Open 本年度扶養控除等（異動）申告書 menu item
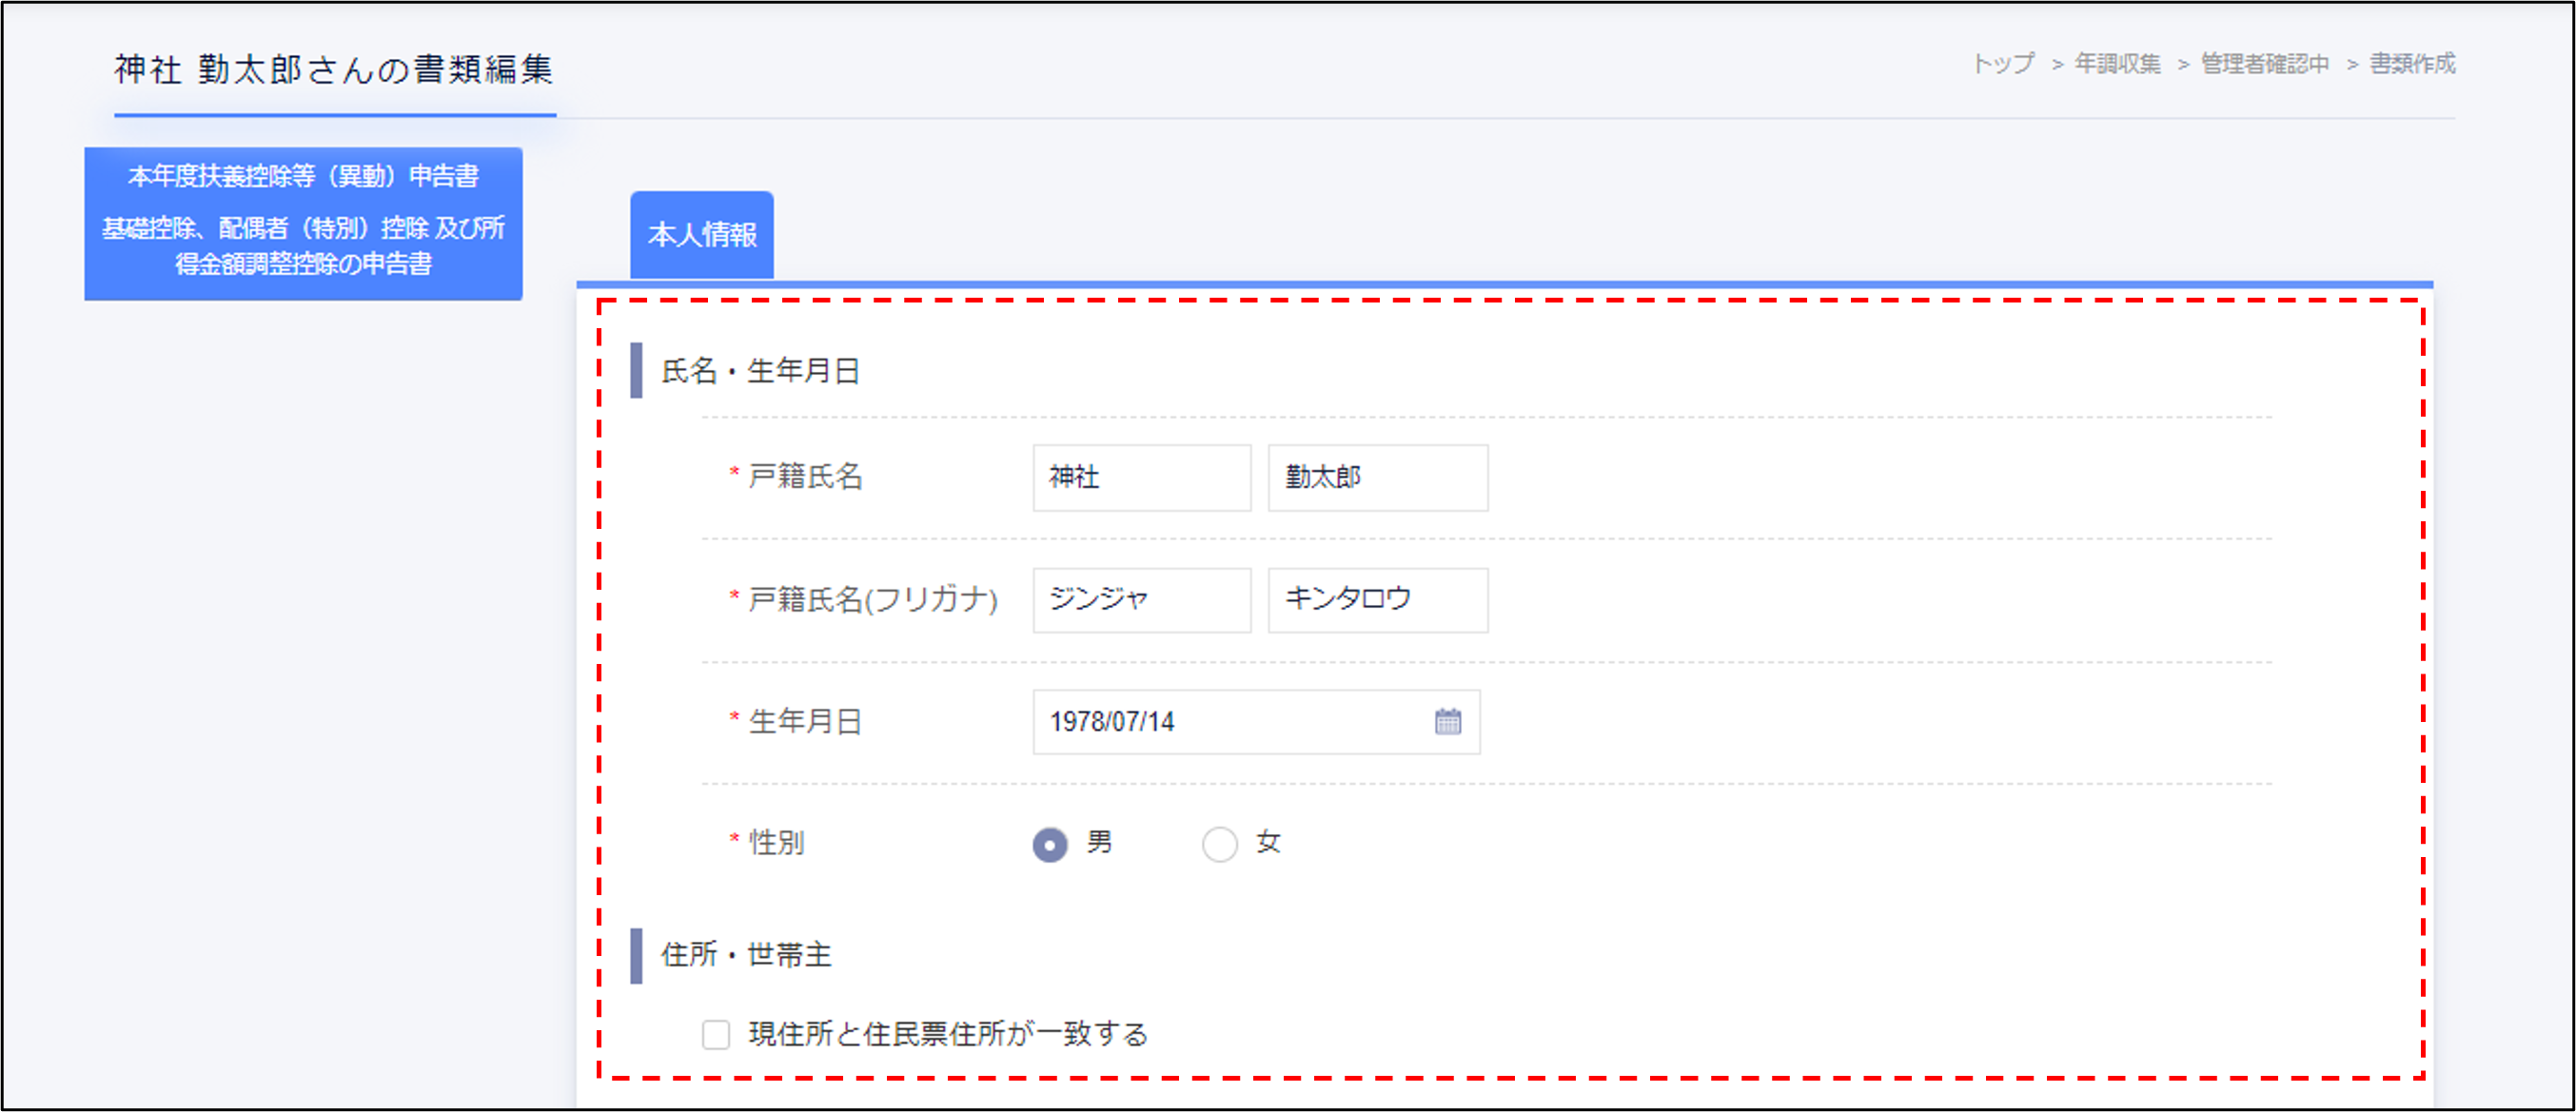2576x1112 pixels. coord(303,176)
